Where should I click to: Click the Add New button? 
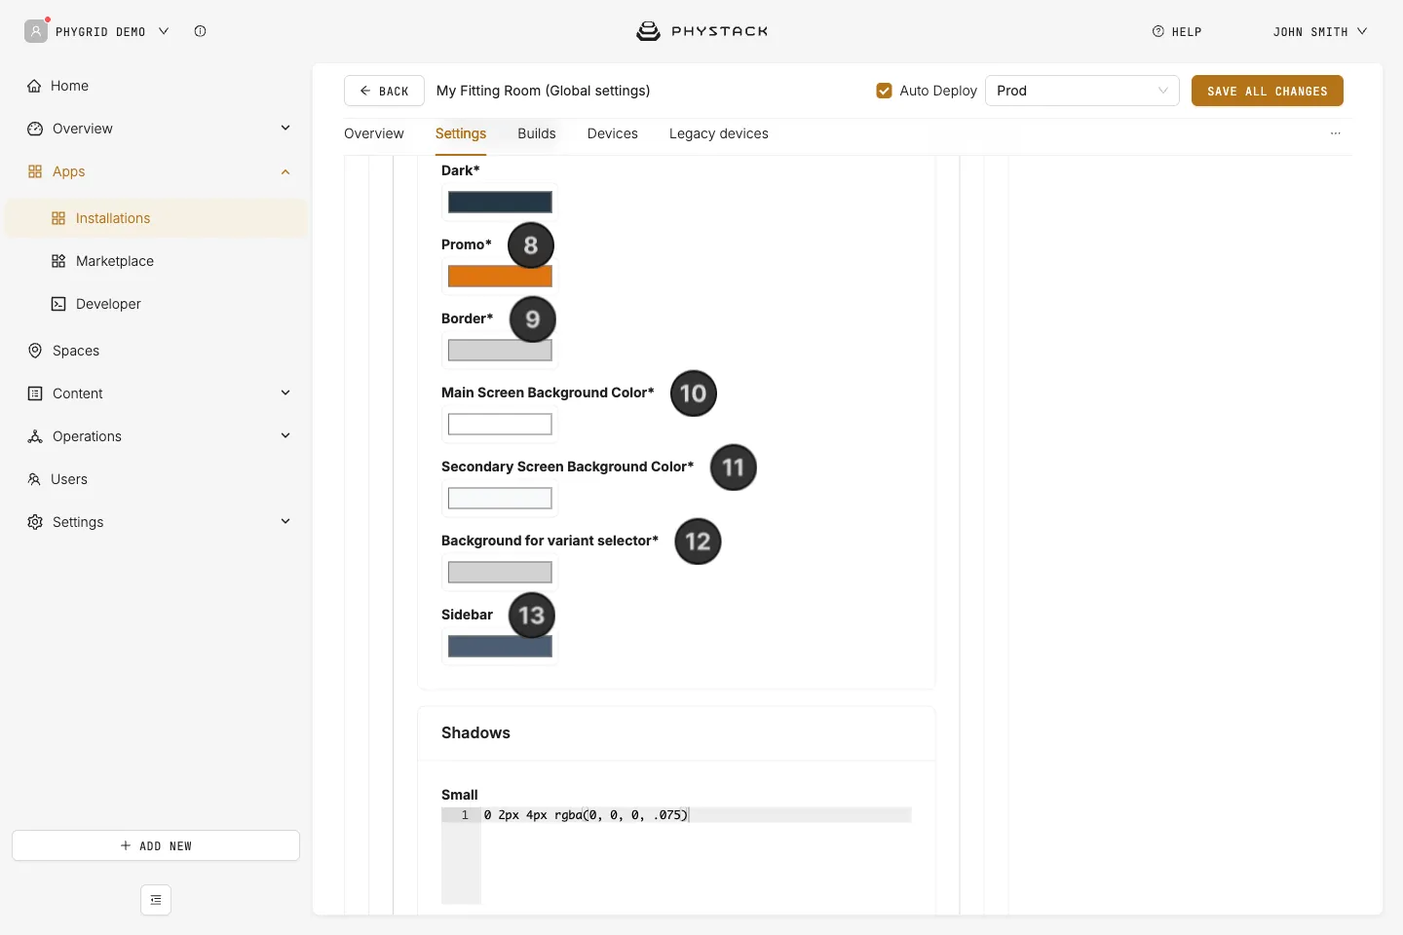pyautogui.click(x=156, y=845)
